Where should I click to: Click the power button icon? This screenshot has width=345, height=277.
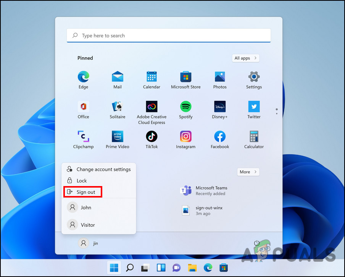(256, 243)
